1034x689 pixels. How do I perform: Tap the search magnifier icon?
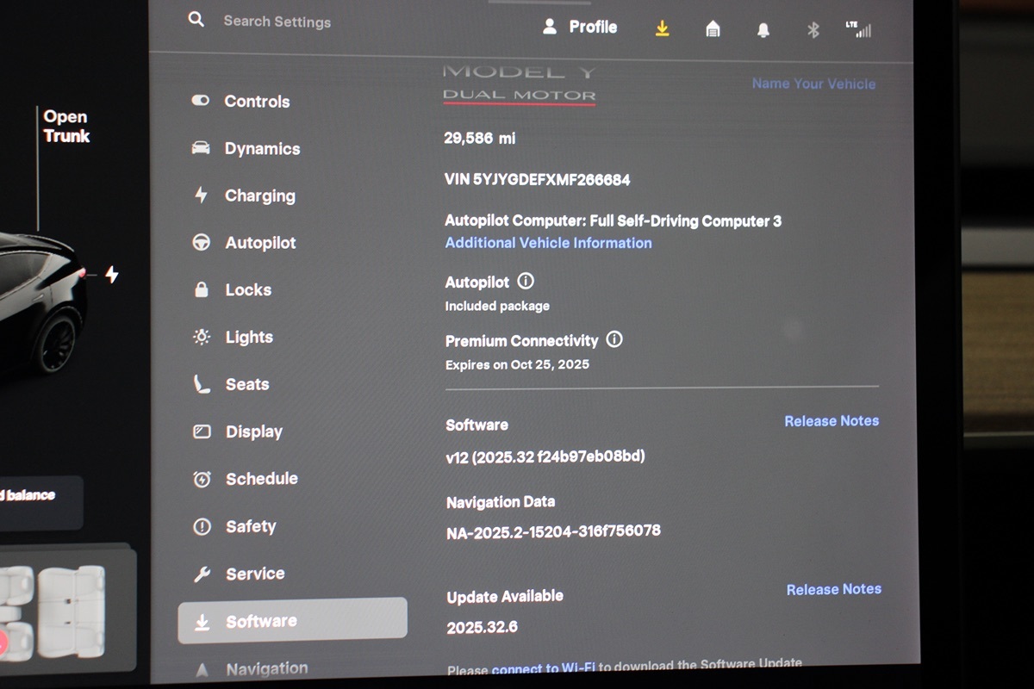(x=196, y=19)
